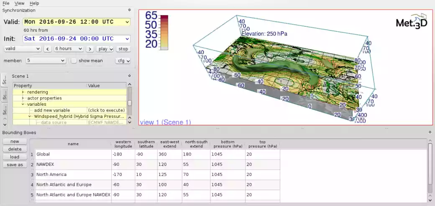Click the 'western longitude' column header
This screenshot has width=435, height=206.
[123, 144]
